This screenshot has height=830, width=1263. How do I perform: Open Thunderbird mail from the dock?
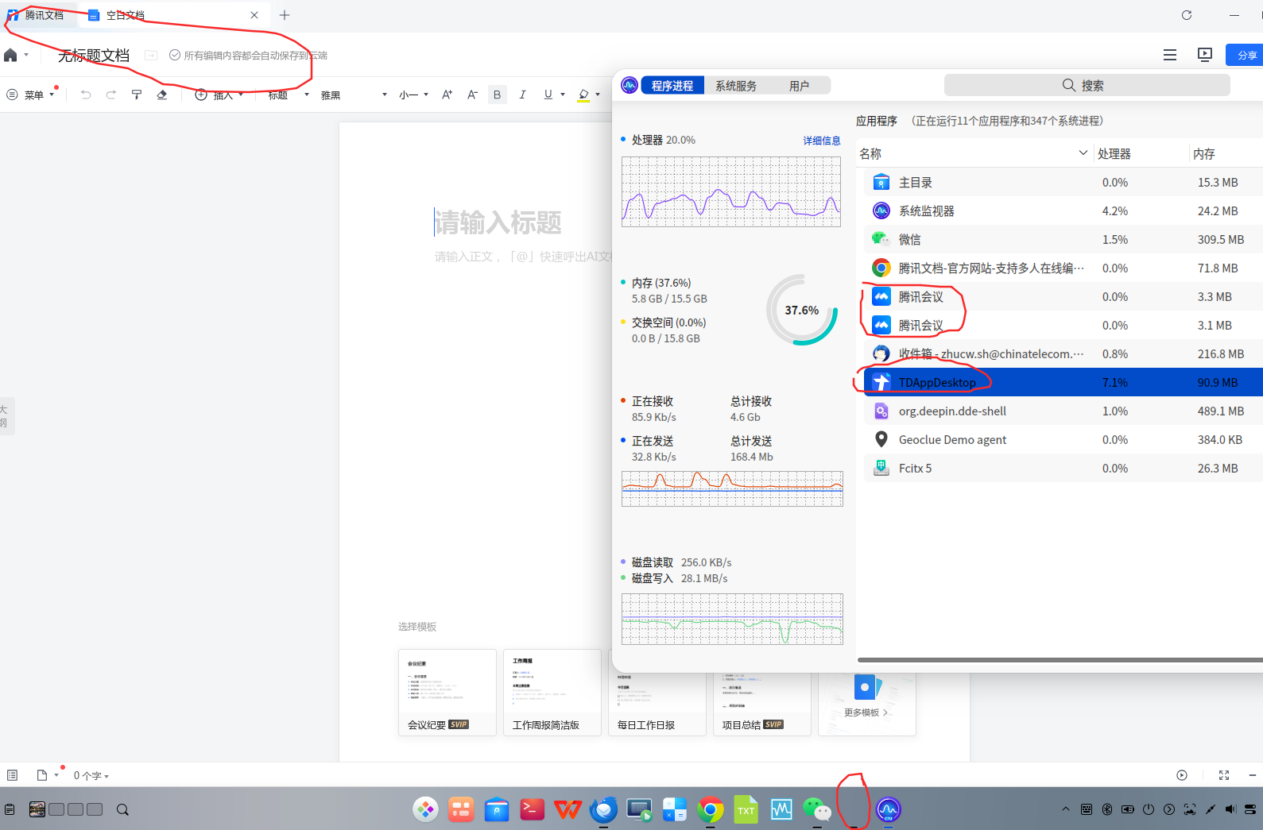pos(603,809)
